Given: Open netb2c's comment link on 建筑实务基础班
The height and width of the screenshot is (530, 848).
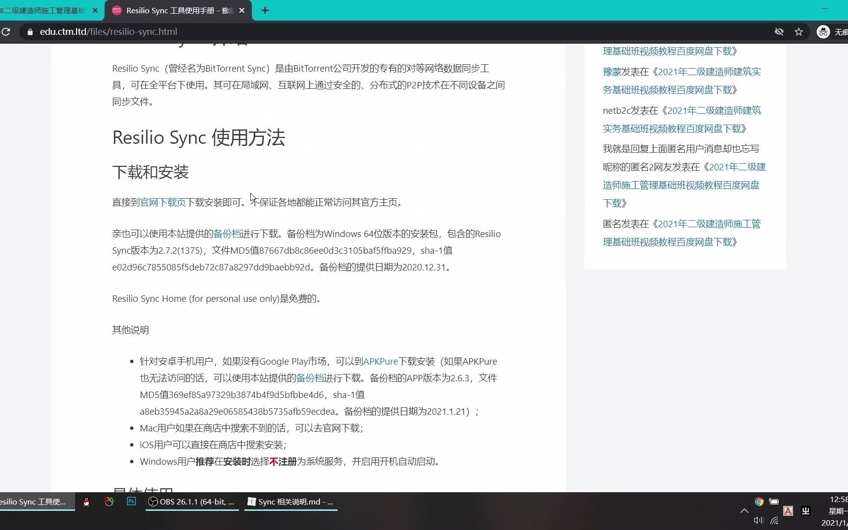Looking at the screenshot, I should point(682,119).
